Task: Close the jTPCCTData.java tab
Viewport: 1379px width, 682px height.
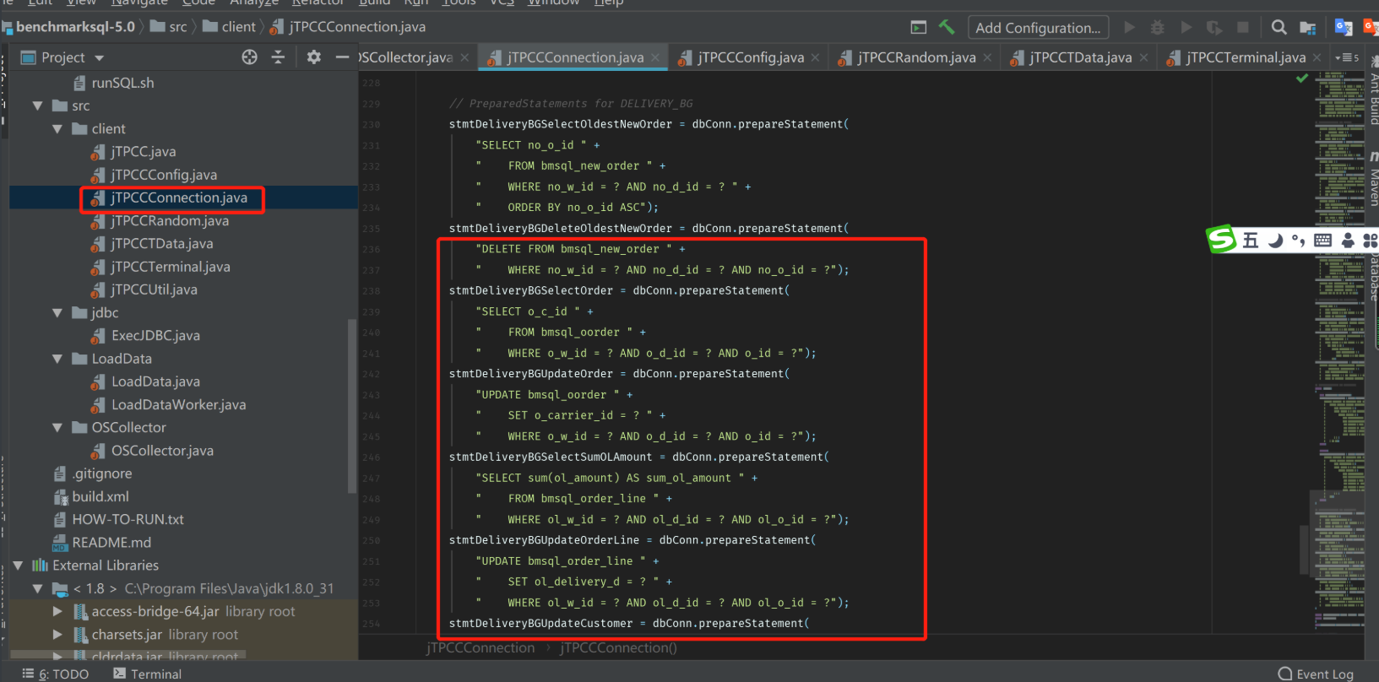Action: pyautogui.click(x=1143, y=57)
